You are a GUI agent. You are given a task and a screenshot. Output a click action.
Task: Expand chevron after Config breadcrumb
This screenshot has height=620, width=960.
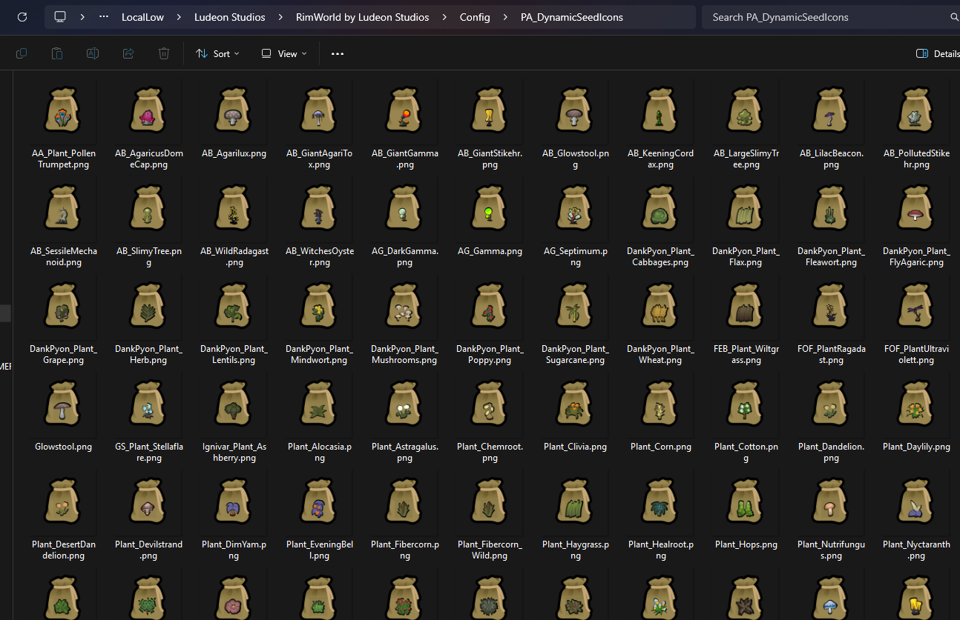[505, 17]
